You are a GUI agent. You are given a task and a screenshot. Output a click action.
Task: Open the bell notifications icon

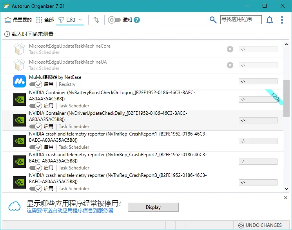pos(270,20)
